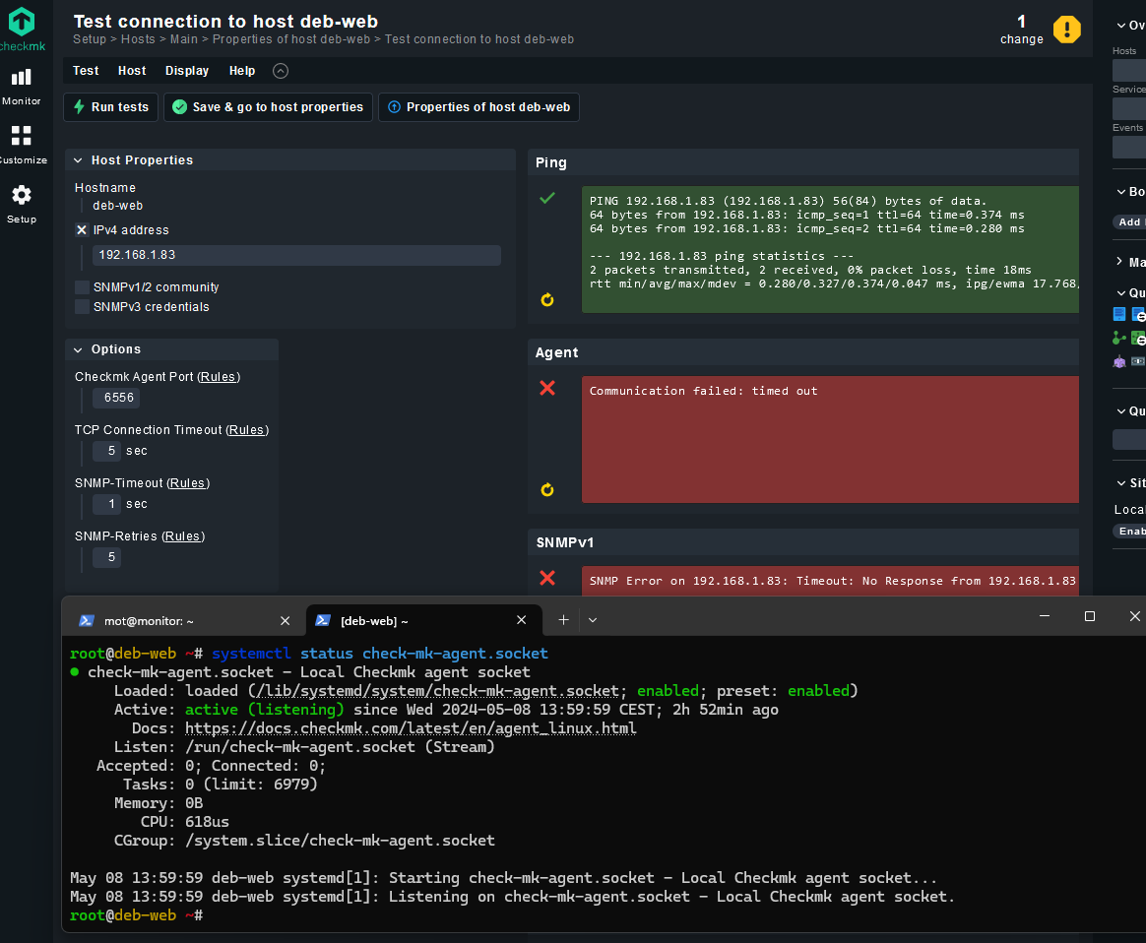The width and height of the screenshot is (1146, 943).
Task: Click the red Agent failure X icon
Action: point(546,388)
